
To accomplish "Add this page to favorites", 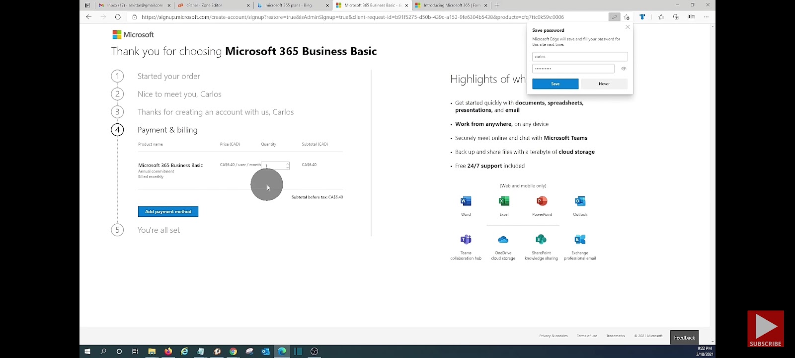I will 627,17.
